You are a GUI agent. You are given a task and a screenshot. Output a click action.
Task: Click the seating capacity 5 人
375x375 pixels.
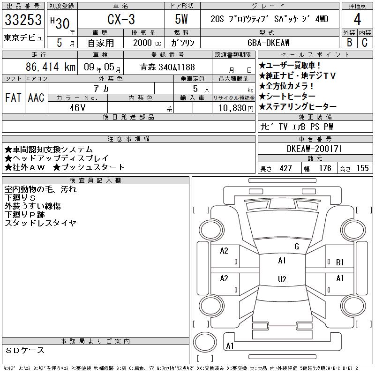[x=201, y=89]
